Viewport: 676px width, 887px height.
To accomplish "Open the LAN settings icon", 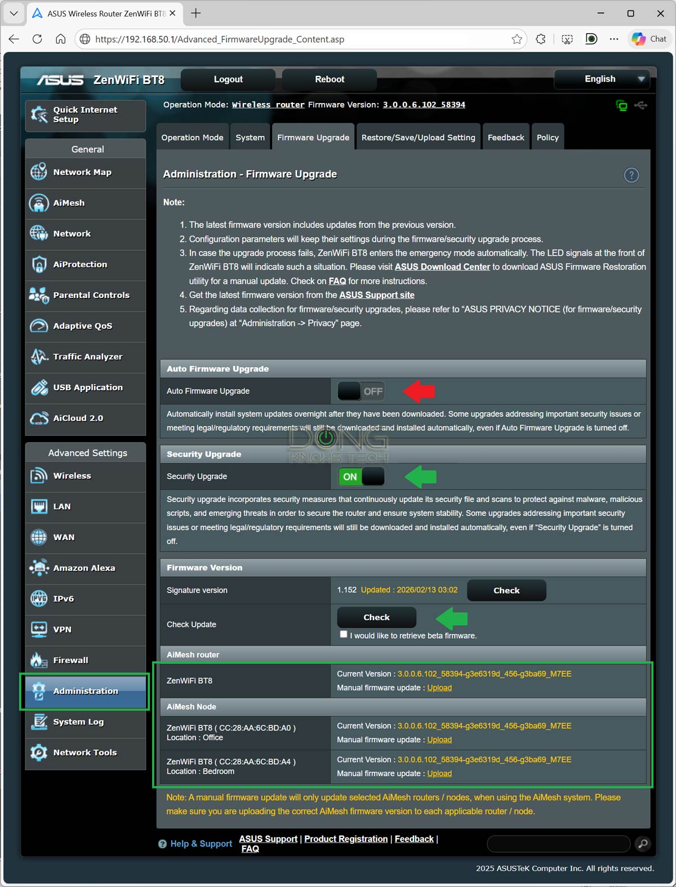I will coord(39,506).
